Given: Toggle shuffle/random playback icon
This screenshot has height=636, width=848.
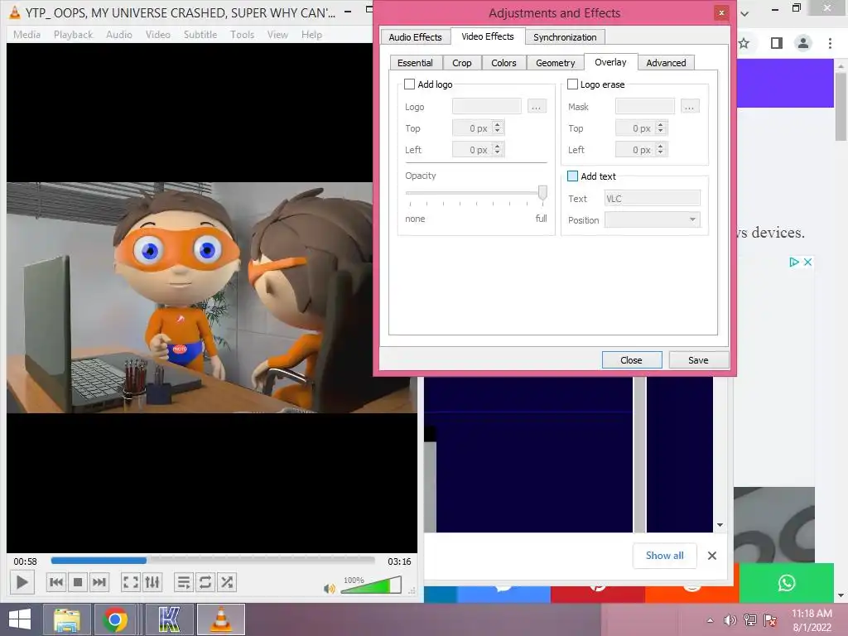Looking at the screenshot, I should (x=227, y=582).
